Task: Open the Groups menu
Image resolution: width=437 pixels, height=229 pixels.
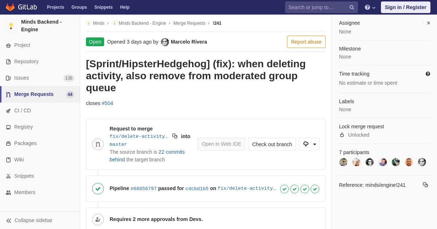Action: pos(79,7)
